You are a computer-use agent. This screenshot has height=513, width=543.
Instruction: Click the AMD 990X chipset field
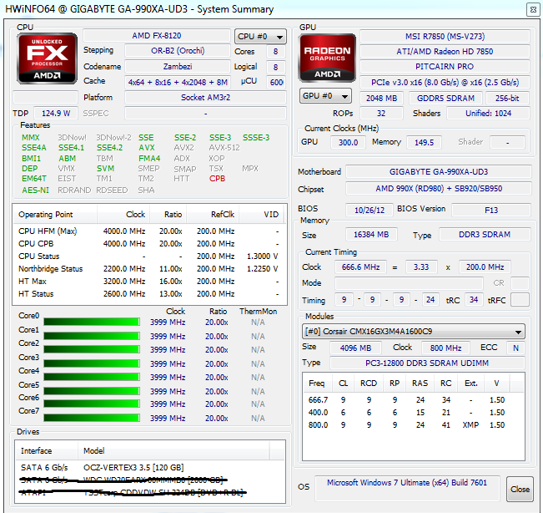coord(439,188)
